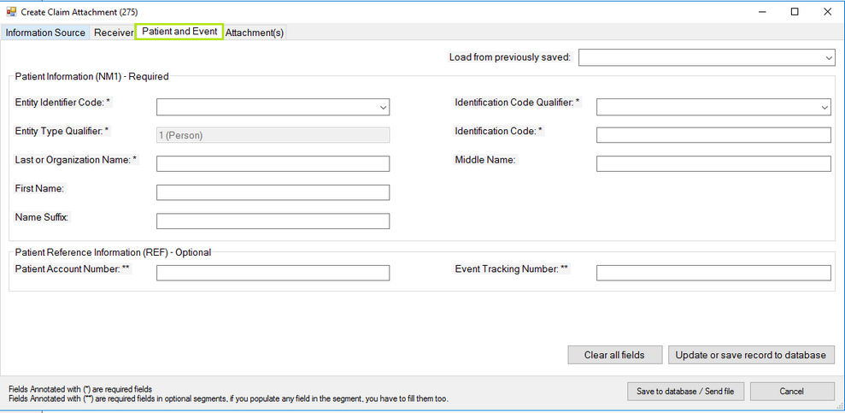Image resolution: width=845 pixels, height=413 pixels.
Task: Focus the Middle Name text box
Action: (713, 164)
